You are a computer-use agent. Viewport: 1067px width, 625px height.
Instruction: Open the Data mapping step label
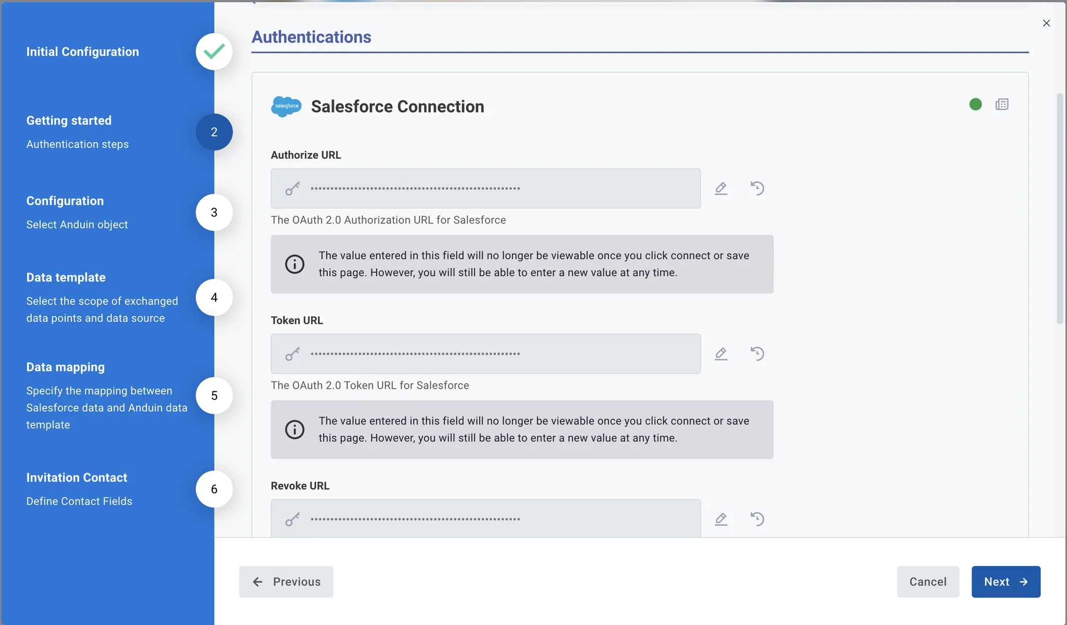point(66,367)
